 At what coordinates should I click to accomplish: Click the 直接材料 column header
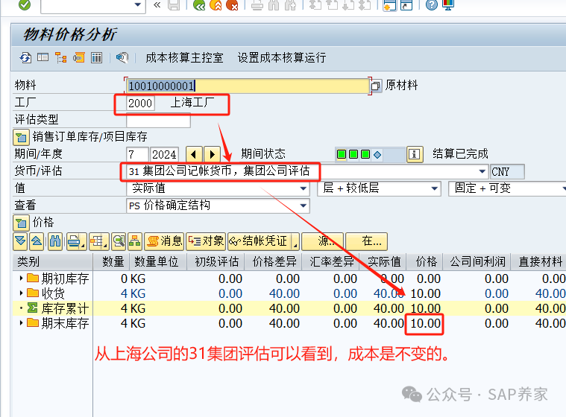click(x=540, y=261)
